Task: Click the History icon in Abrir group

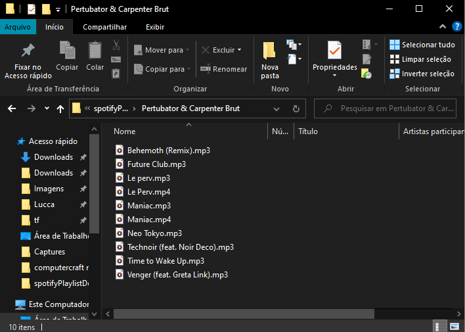Action: coord(366,74)
